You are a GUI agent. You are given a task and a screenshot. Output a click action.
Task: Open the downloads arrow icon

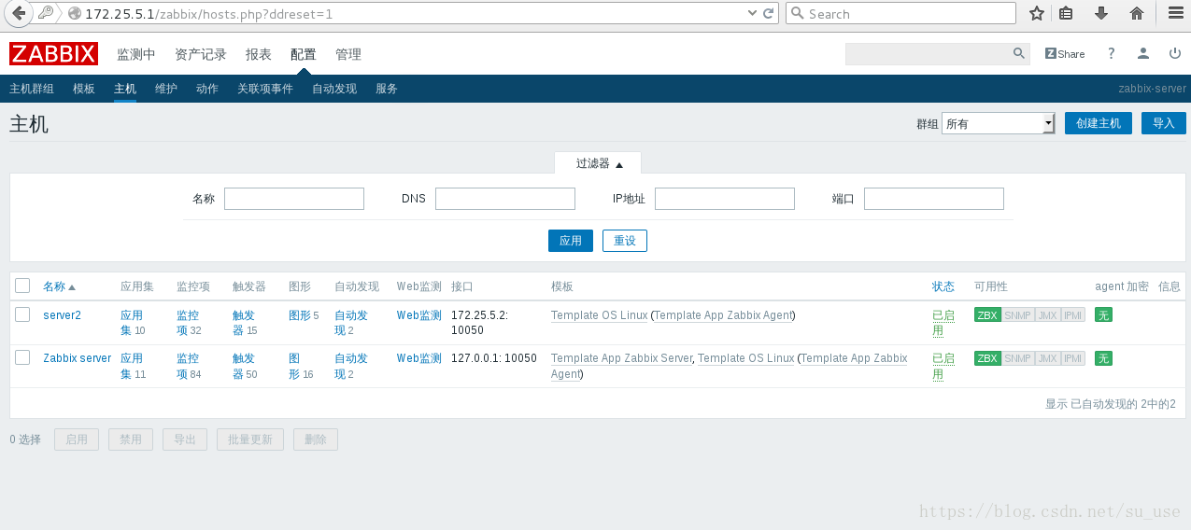pos(1101,13)
